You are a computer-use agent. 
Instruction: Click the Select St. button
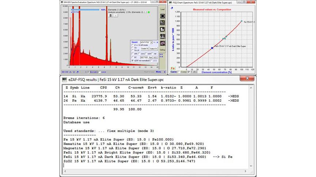[x=153, y=49]
